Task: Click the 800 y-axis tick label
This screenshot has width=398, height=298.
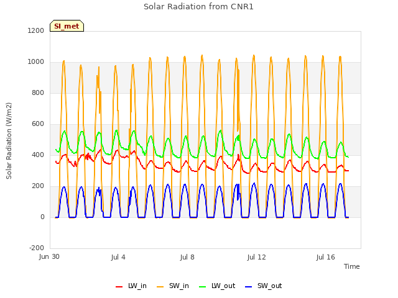Action: pyautogui.click(x=38, y=93)
